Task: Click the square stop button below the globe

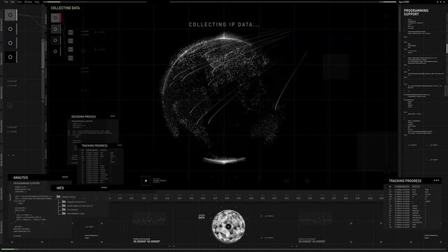Action: tap(146, 181)
